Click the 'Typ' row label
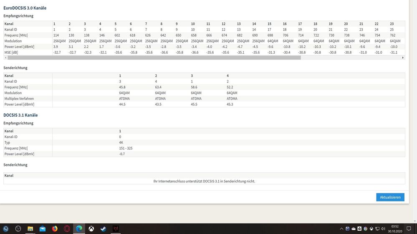The width and height of the screenshot is (417, 234). [7, 143]
